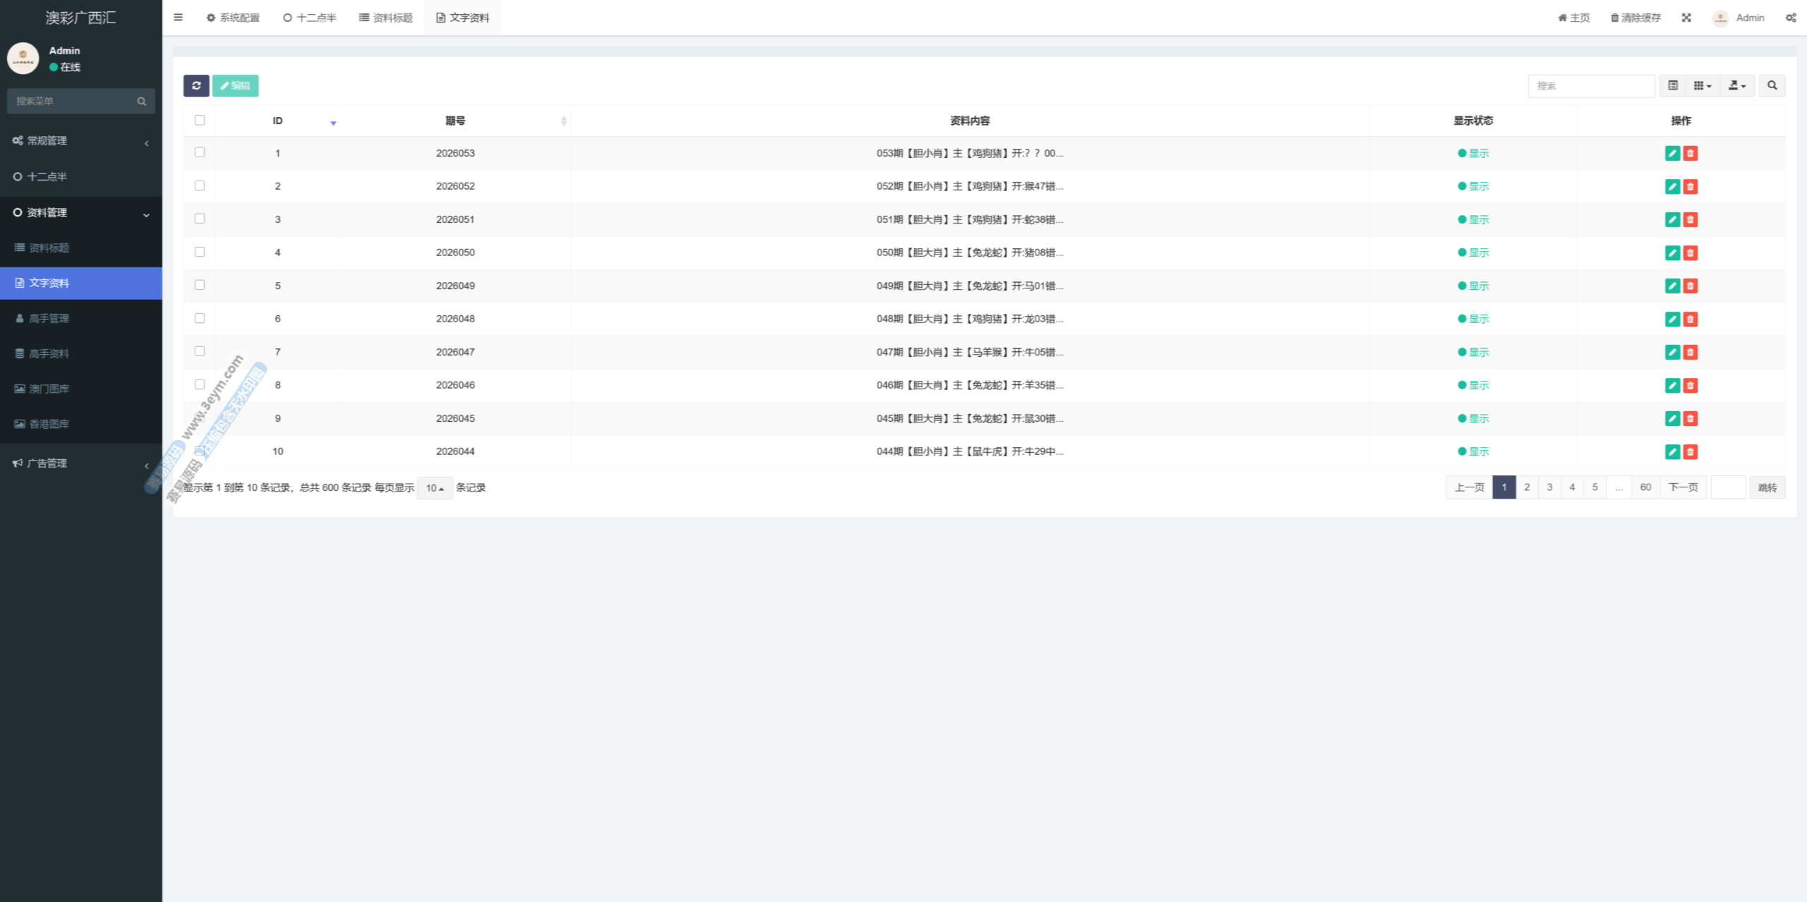Click the green edit icon for row 2026050
1807x902 pixels.
[x=1672, y=252]
